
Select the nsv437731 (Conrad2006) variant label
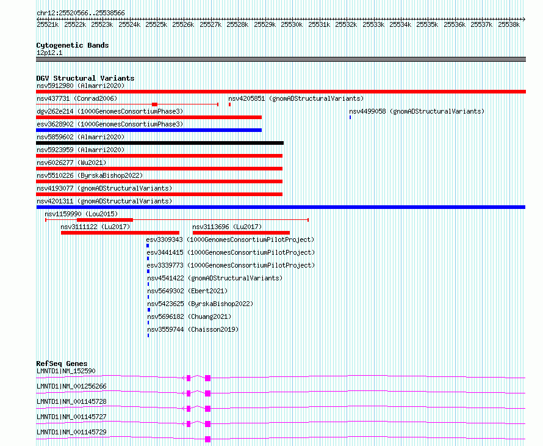coord(77,98)
